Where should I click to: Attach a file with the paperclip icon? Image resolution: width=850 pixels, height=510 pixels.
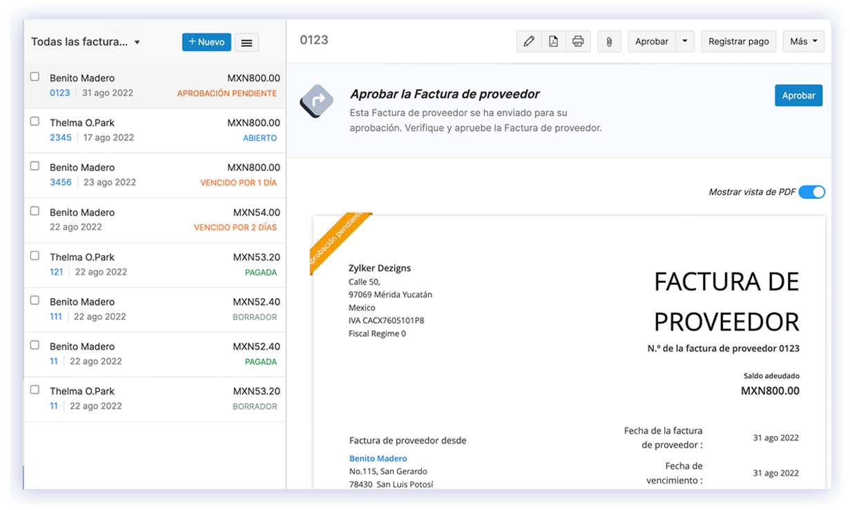(608, 41)
